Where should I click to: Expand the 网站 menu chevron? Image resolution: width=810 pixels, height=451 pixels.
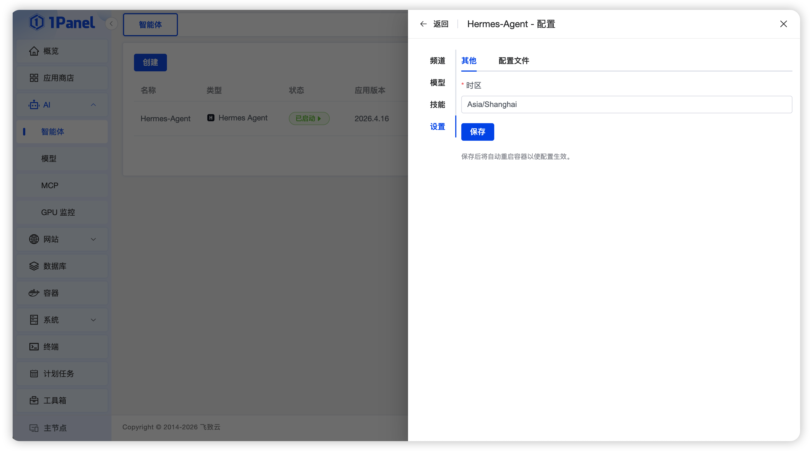coord(93,239)
